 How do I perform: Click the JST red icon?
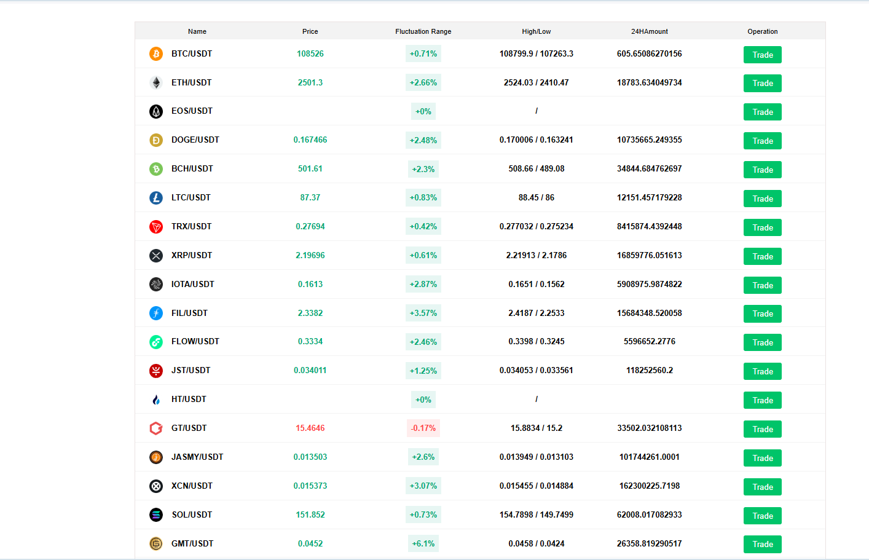156,371
